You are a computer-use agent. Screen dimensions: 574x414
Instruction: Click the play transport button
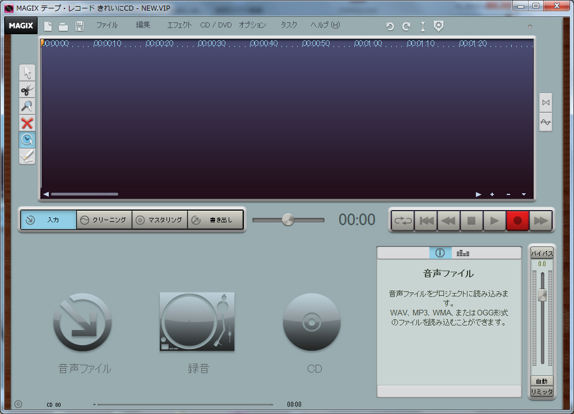(x=494, y=221)
